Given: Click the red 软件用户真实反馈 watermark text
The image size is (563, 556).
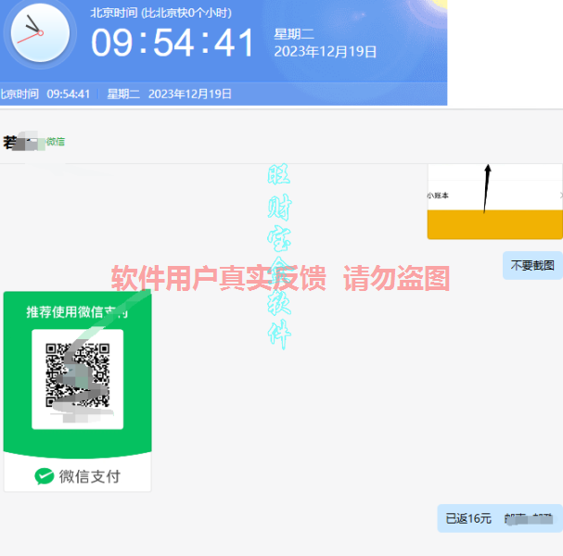Looking at the screenshot, I should pos(218,278).
